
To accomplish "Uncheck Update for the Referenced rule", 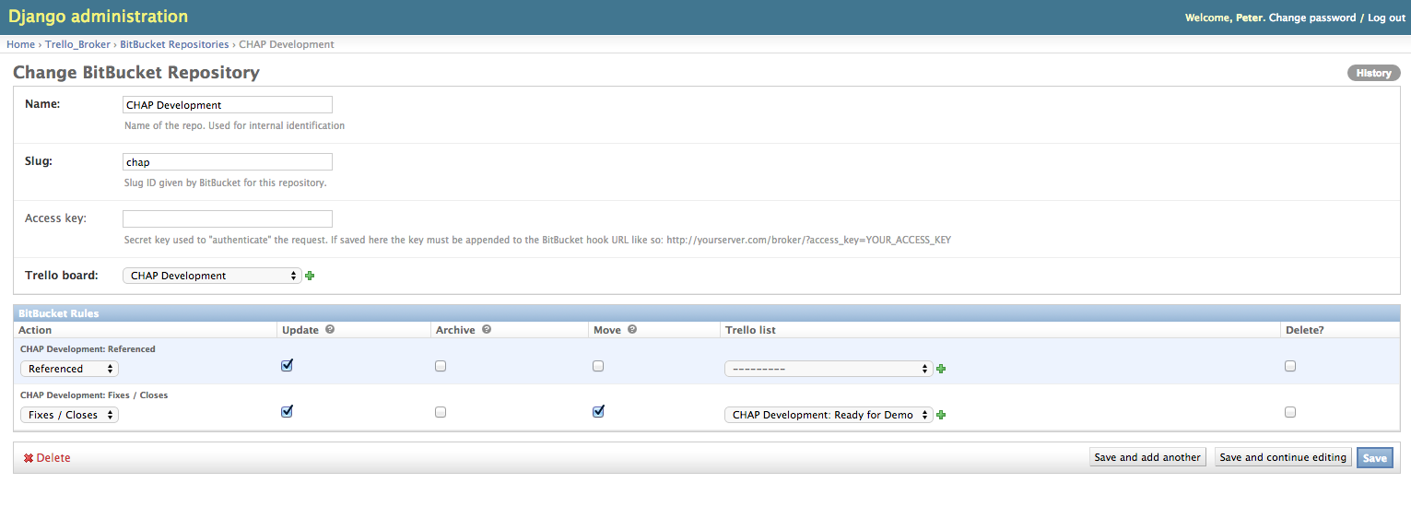I will click(x=287, y=365).
